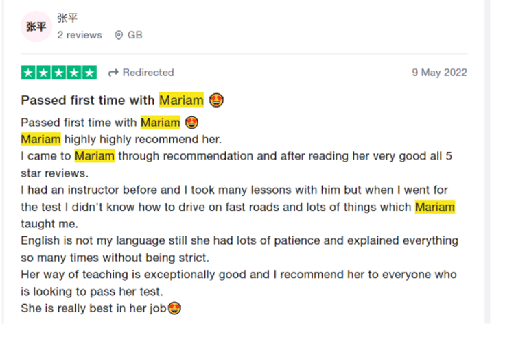Click the 'Redirected' label text
This screenshot has height=363, width=527.
click(x=148, y=73)
